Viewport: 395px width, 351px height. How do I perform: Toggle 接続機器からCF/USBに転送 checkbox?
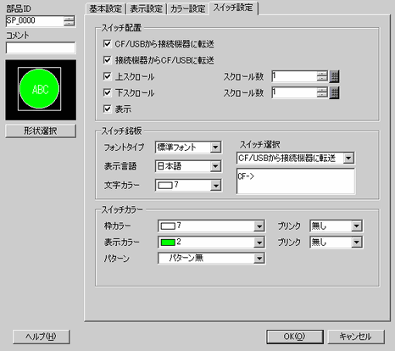point(108,60)
